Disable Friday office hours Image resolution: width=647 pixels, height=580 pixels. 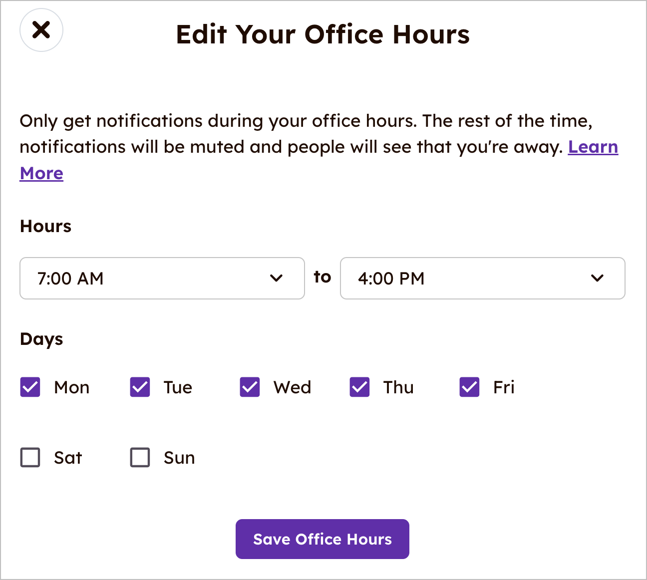(468, 387)
